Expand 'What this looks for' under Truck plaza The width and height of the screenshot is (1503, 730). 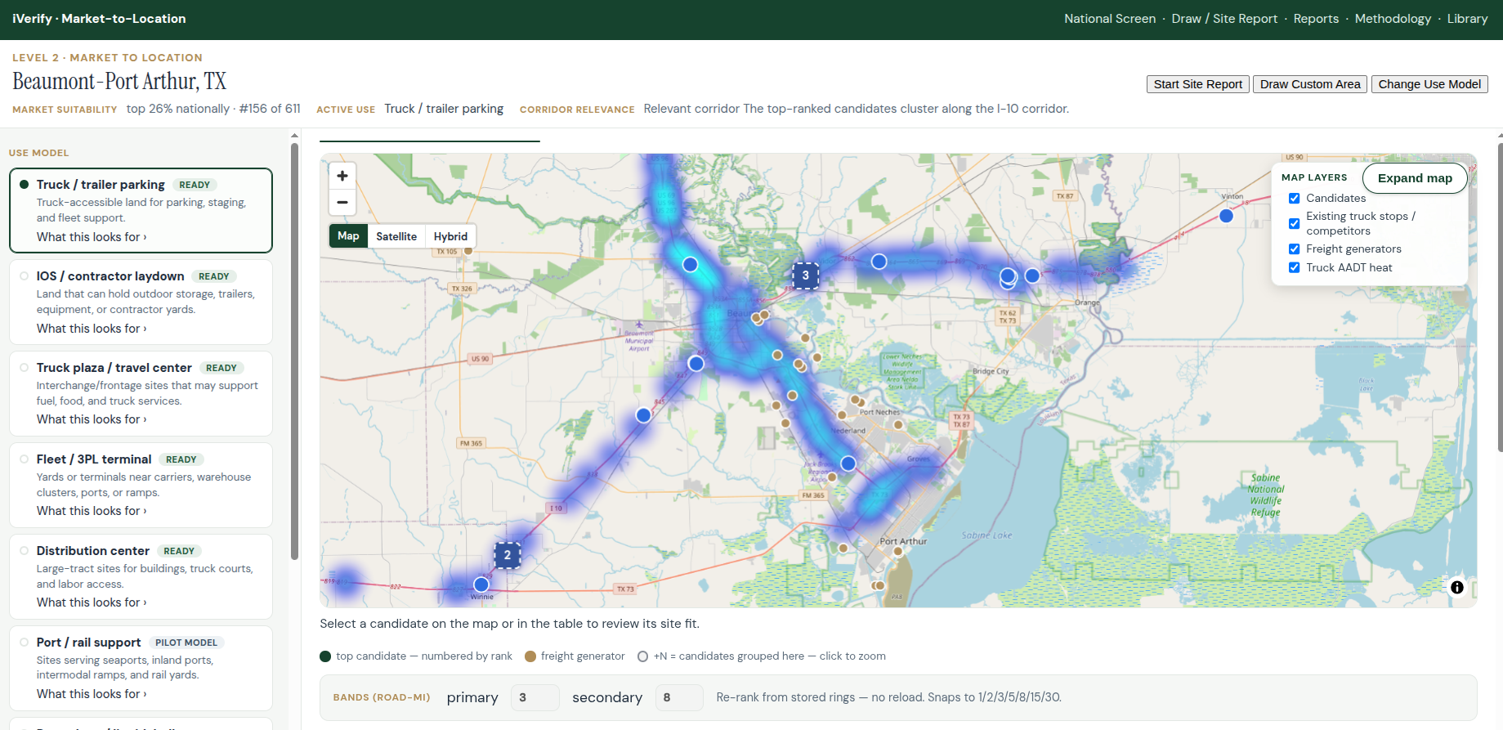pyautogui.click(x=92, y=419)
